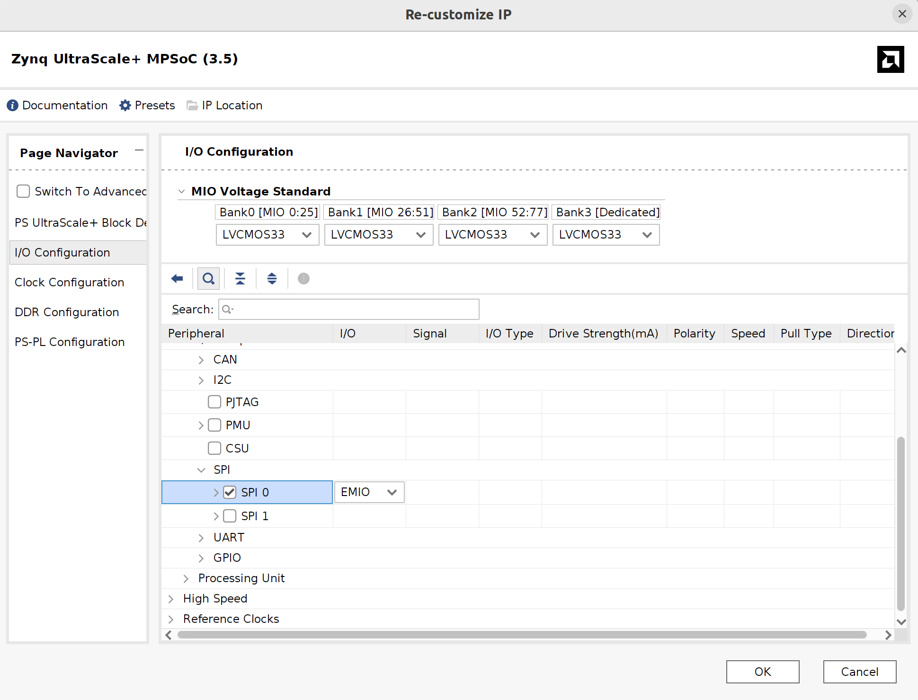This screenshot has width=918, height=700.
Task: Enable the PMU checkbox
Action: tap(214, 425)
